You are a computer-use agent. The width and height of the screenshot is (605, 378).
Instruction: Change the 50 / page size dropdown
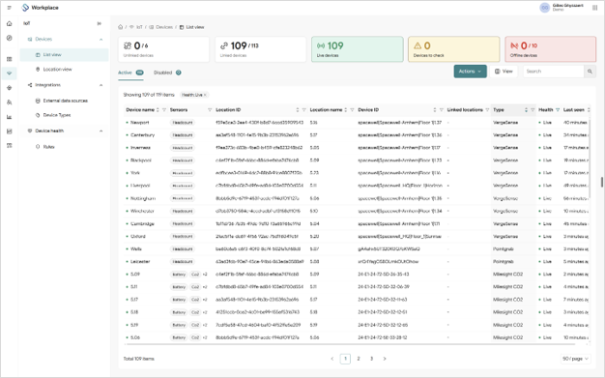575,359
